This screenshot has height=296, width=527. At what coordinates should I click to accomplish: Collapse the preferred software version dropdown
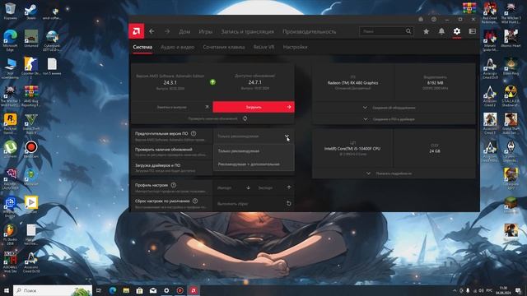coord(287,136)
